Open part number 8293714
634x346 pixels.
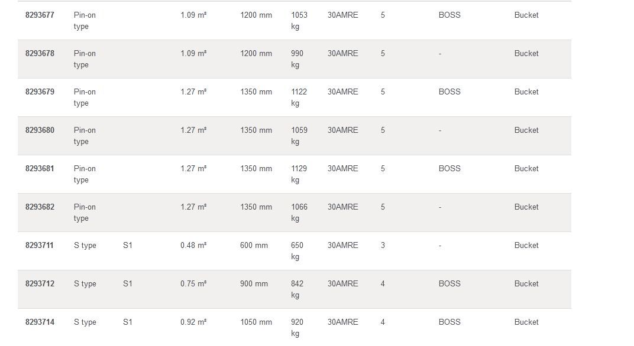(x=40, y=322)
